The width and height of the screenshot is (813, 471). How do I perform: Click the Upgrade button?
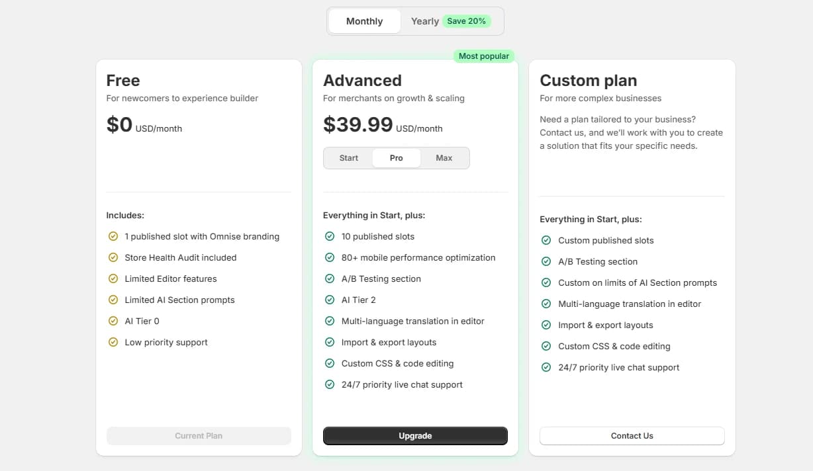(415, 436)
